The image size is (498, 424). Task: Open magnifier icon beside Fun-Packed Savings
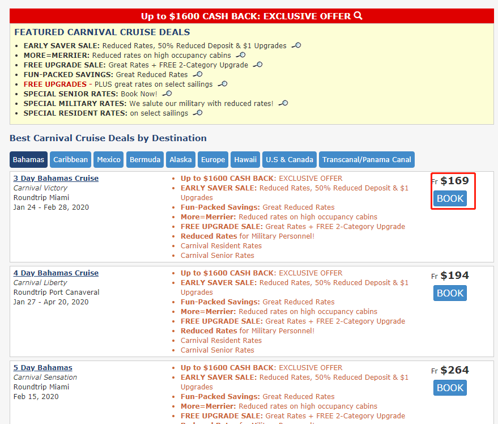click(x=198, y=74)
